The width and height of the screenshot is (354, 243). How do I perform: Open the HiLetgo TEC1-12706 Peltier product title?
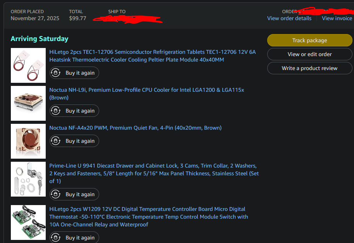[x=153, y=56]
